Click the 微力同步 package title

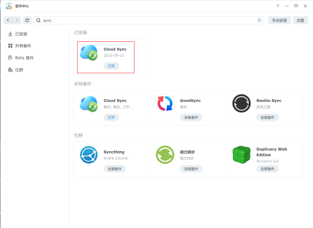point(187,152)
